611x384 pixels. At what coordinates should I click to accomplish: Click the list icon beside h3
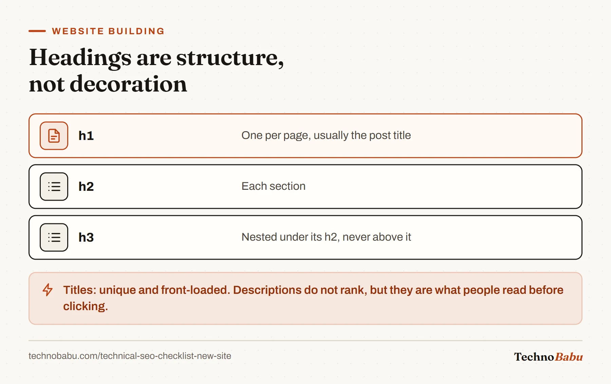tap(54, 237)
